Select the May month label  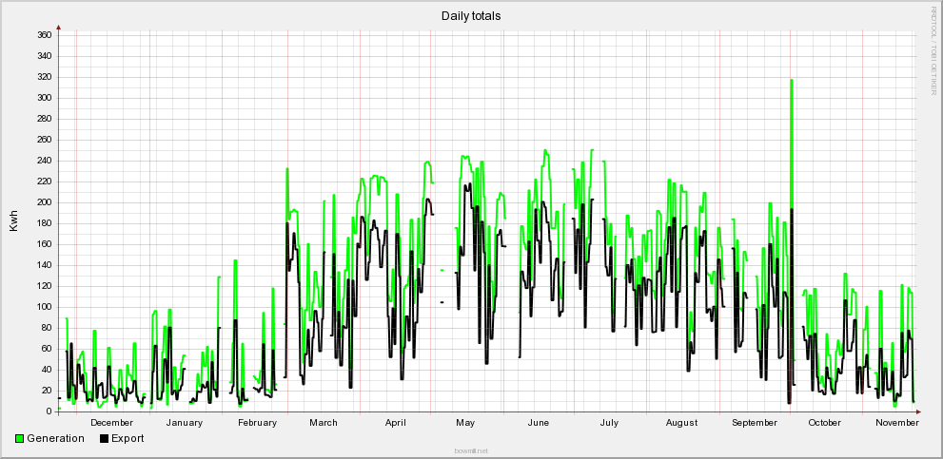(465, 423)
